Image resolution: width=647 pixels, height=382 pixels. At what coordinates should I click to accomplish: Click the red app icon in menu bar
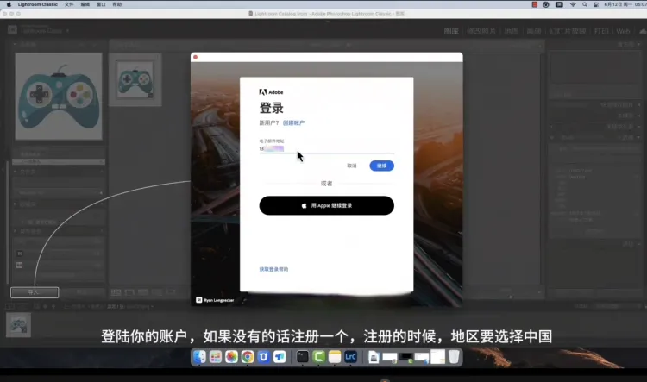[x=535, y=4]
